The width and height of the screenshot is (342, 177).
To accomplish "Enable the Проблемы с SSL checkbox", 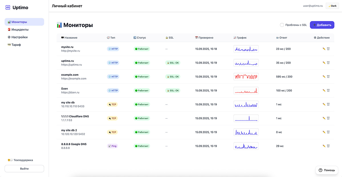I will 282,25.
